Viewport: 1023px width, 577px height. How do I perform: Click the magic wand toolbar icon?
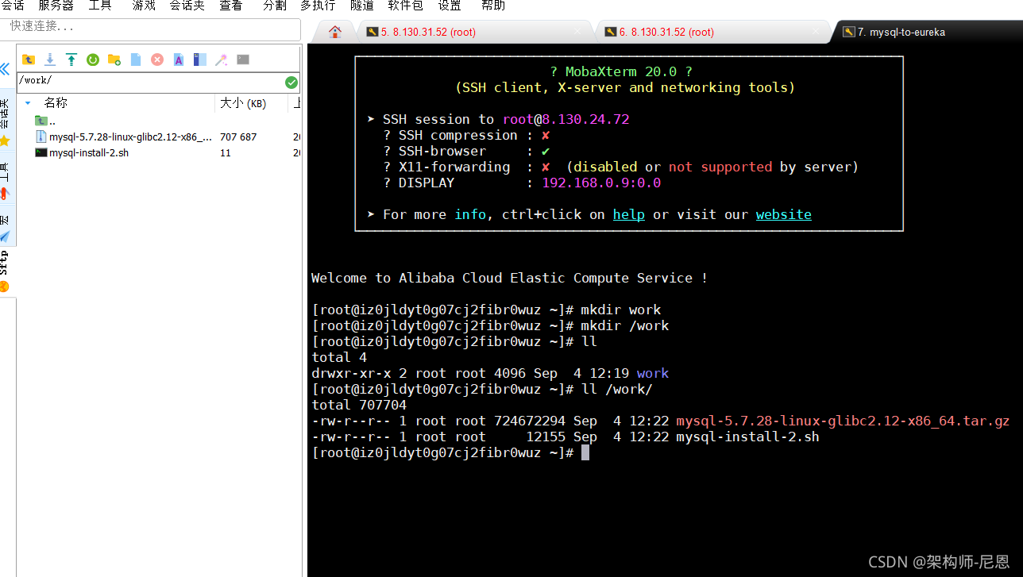tap(222, 60)
